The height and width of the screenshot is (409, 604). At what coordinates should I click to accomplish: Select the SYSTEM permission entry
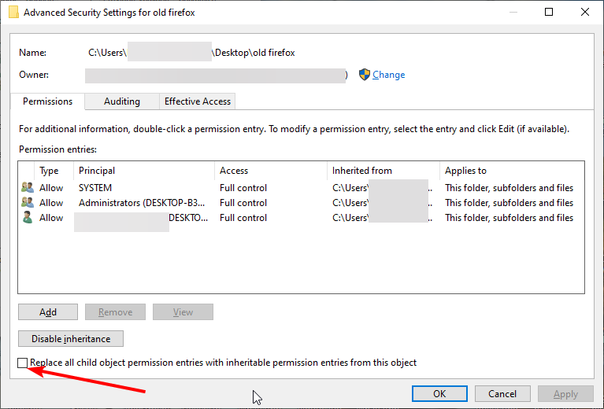(301, 188)
